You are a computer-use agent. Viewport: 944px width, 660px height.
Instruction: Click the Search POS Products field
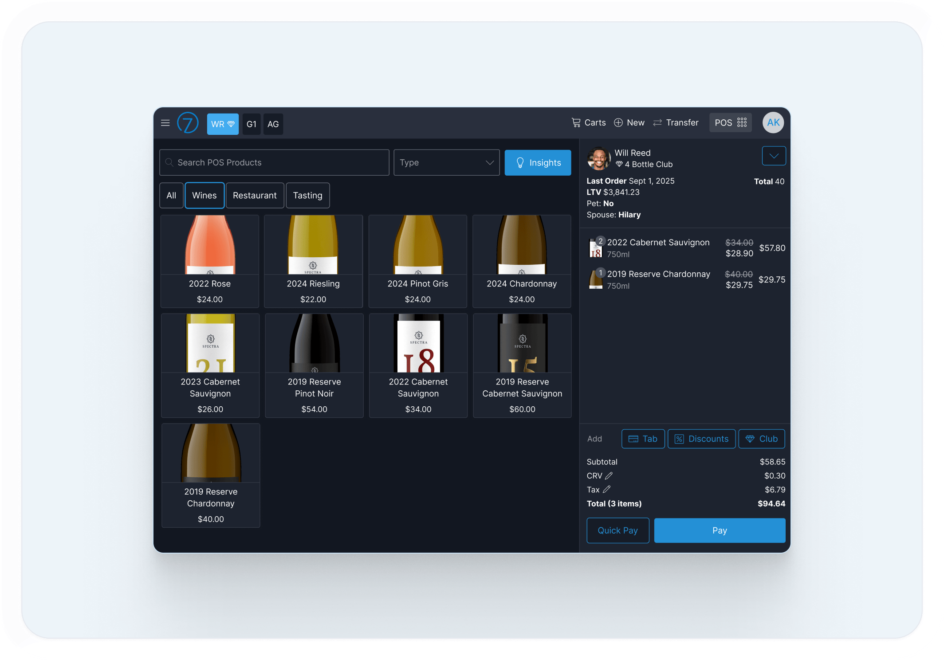pyautogui.click(x=274, y=163)
